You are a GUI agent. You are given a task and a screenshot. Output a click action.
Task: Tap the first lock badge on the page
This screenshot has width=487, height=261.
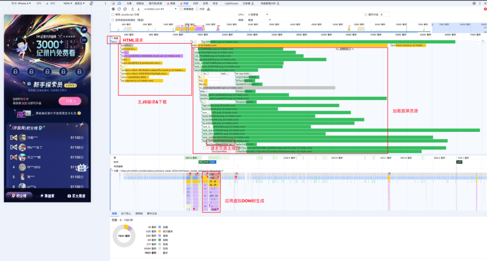coord(15,72)
